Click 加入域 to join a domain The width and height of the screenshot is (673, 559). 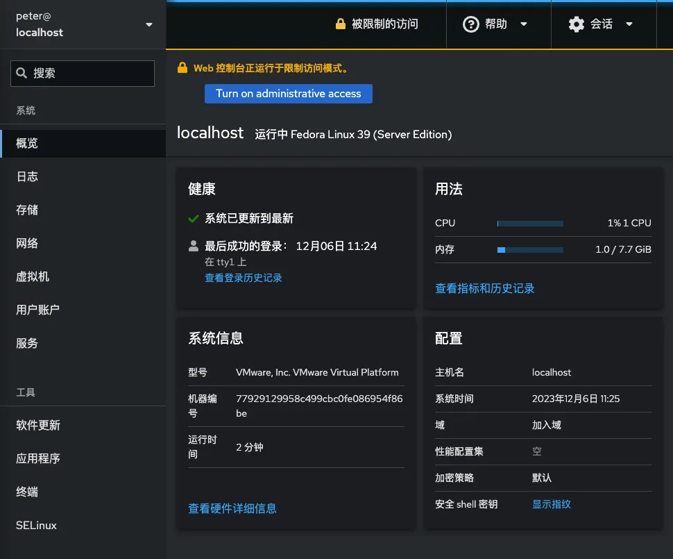[x=547, y=425]
